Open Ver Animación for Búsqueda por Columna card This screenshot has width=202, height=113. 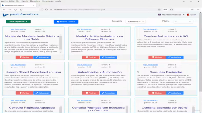click(x=84, y=100)
